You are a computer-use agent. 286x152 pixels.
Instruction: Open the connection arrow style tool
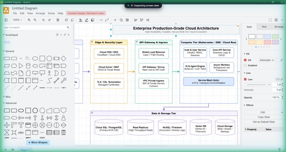(x=101, y=20)
